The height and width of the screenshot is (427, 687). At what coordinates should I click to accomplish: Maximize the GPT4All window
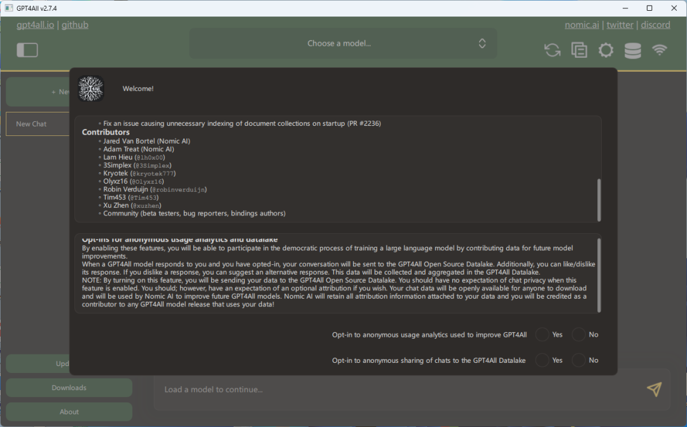coord(649,8)
